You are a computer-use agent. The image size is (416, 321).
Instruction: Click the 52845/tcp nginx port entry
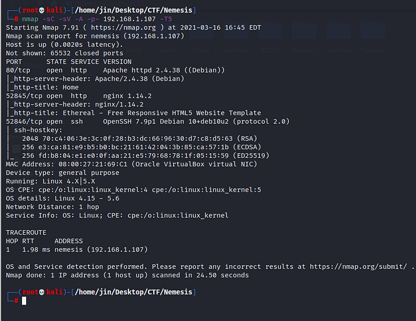[x=23, y=96]
